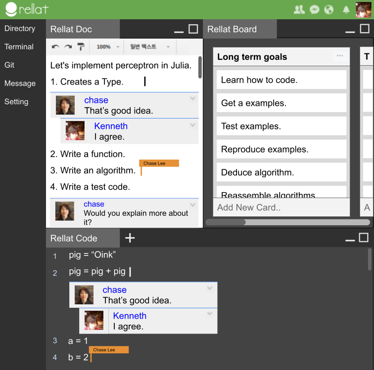Screen dimensions: 374x370
Task: Expand chevron on chase's "That's good idea." Doc comment
Action: pos(193,98)
